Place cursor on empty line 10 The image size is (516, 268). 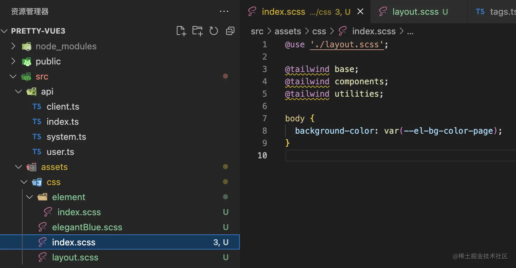[377, 156]
